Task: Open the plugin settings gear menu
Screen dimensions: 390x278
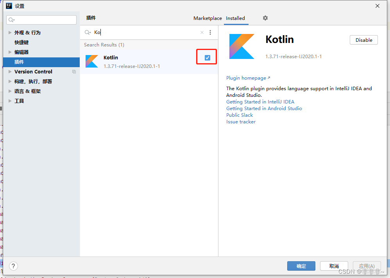Action: [265, 18]
